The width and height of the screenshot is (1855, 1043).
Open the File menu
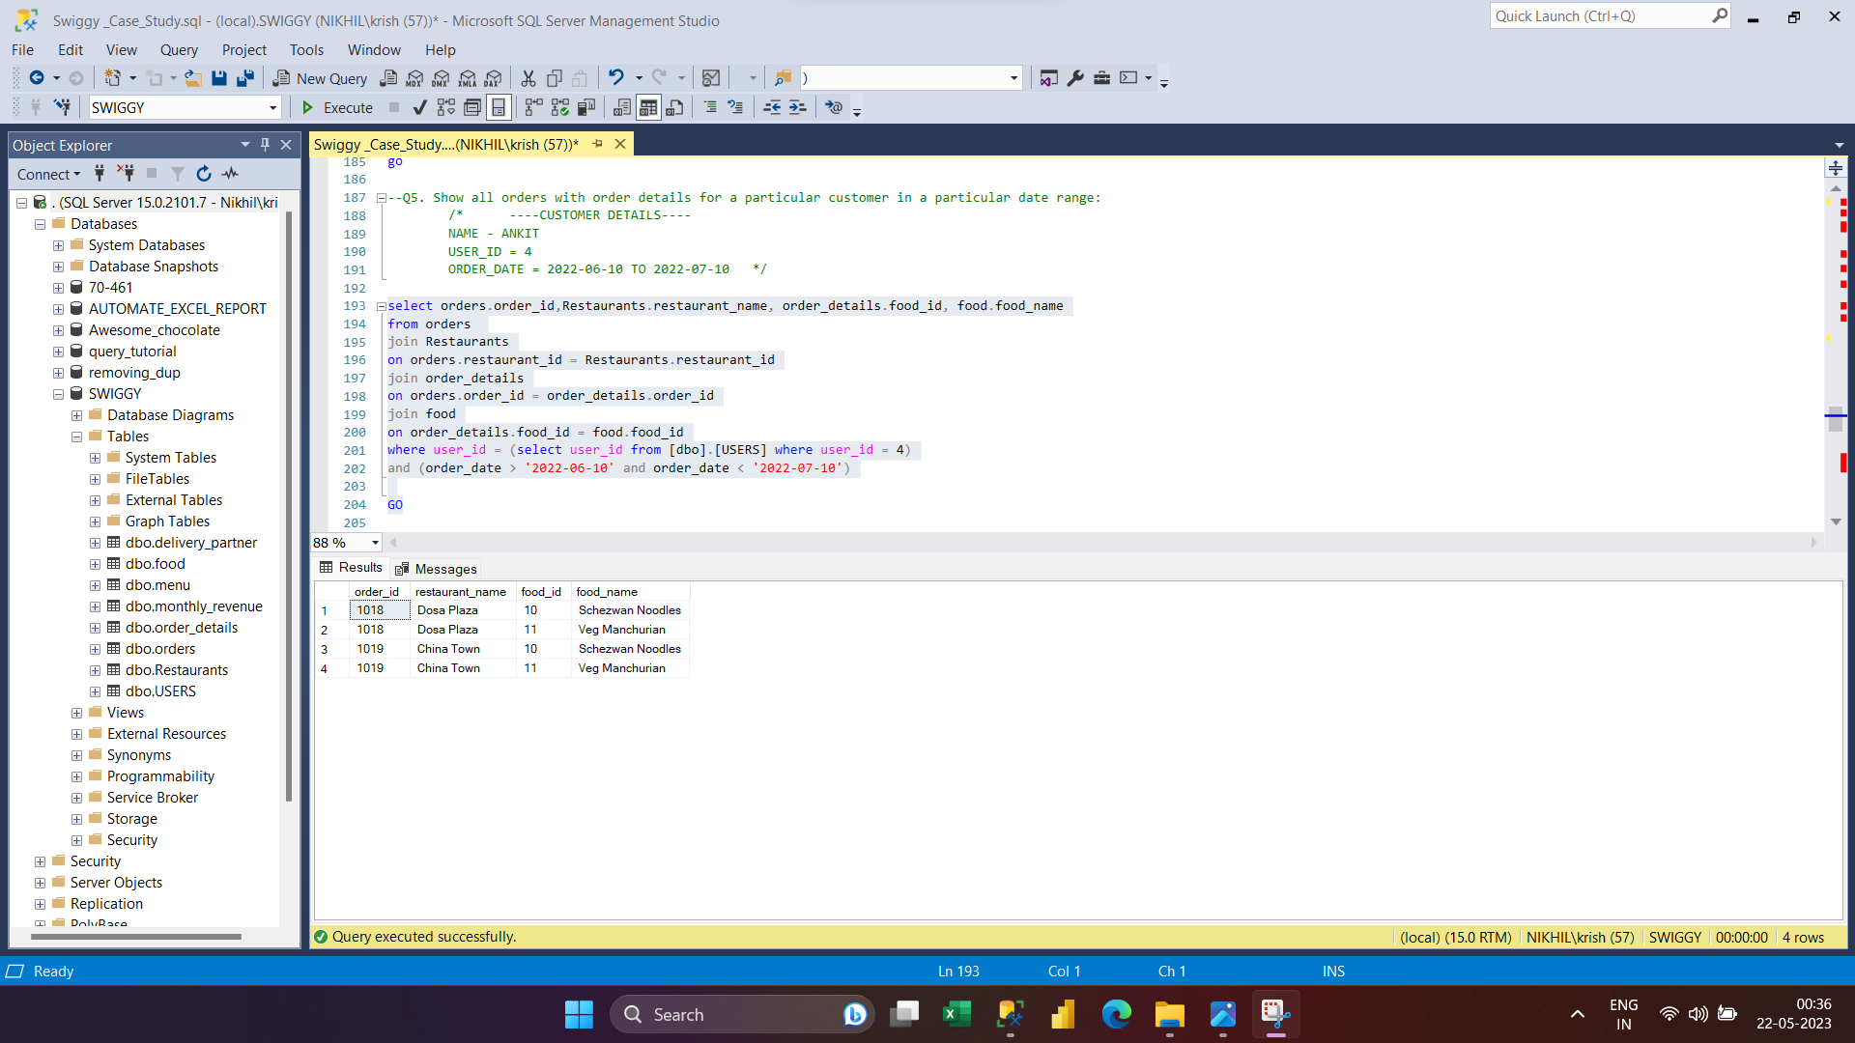point(22,50)
